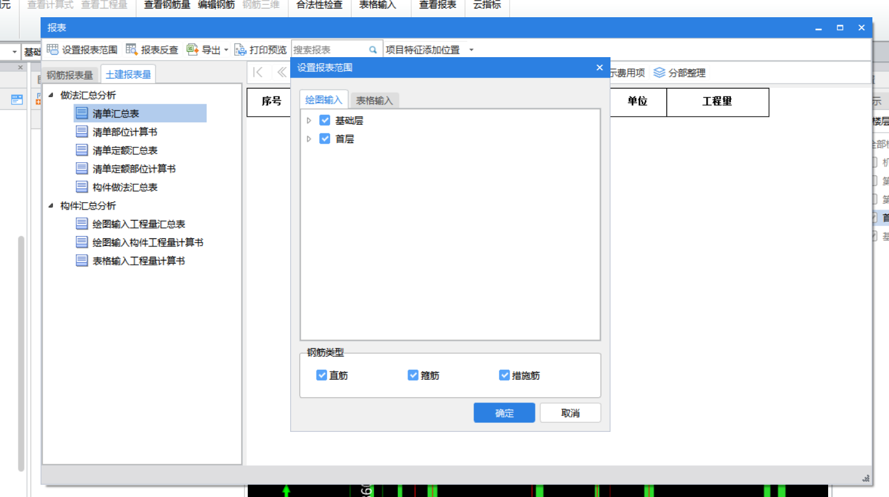Screen dimensions: 889x497
Task: Open the 构件做法汇总表 report
Action: 125,187
